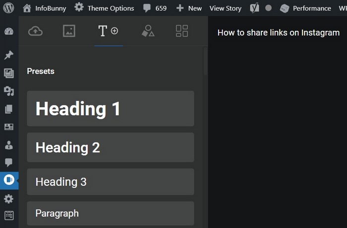The width and height of the screenshot is (347, 228).
Task: Click the presets panel scrollbar
Action: (205, 61)
